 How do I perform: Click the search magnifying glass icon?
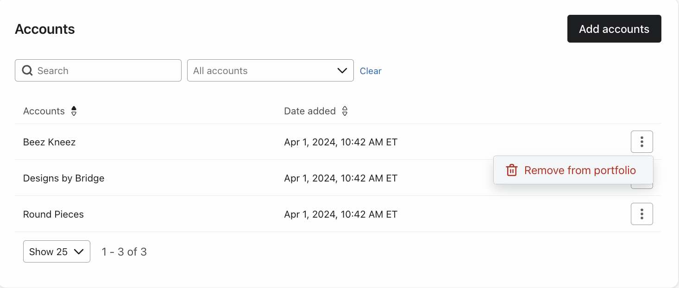coord(27,70)
